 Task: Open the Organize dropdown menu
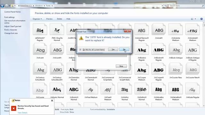[x=37, y=19]
